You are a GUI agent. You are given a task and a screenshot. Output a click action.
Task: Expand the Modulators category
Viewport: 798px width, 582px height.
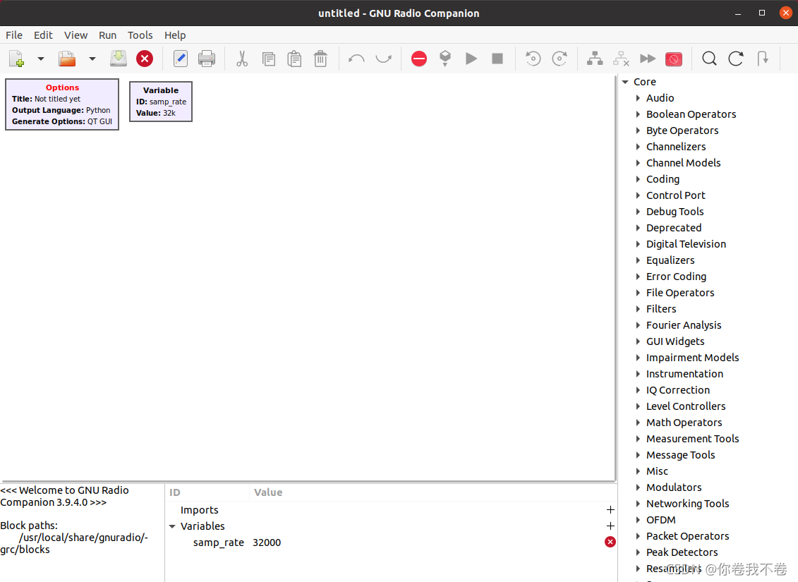tap(638, 487)
